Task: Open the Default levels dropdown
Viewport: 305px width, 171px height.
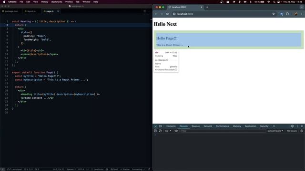Action: coord(275,131)
